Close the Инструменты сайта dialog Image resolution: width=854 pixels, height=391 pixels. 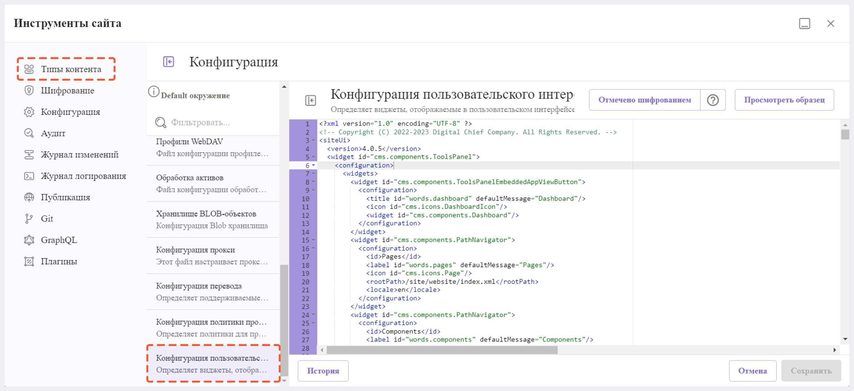pyautogui.click(x=831, y=23)
